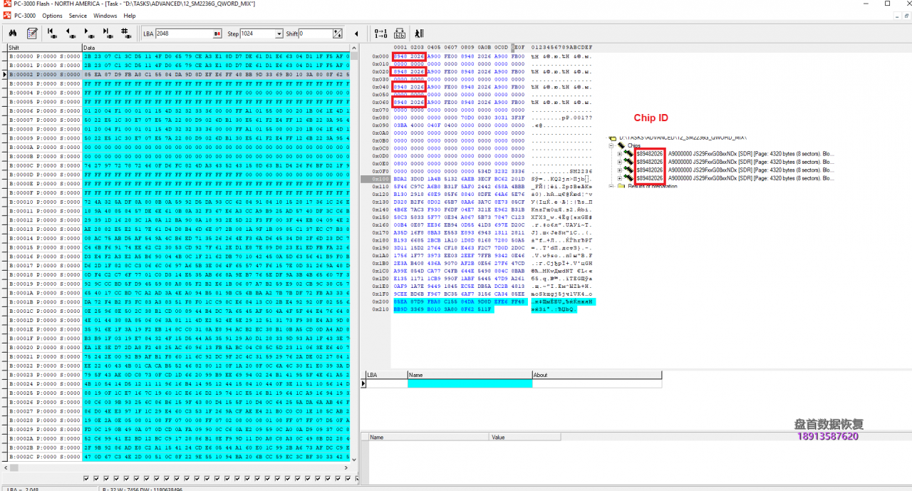The width and height of the screenshot is (912, 491).
Task: Click the hash grid navigation icon
Action: coord(125,33)
